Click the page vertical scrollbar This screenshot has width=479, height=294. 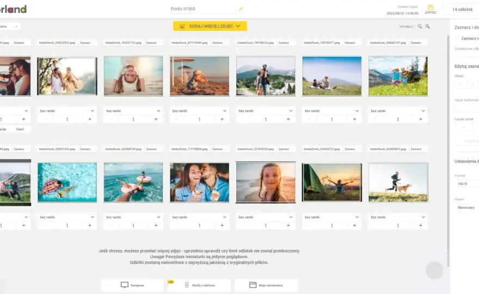click(x=448, y=151)
